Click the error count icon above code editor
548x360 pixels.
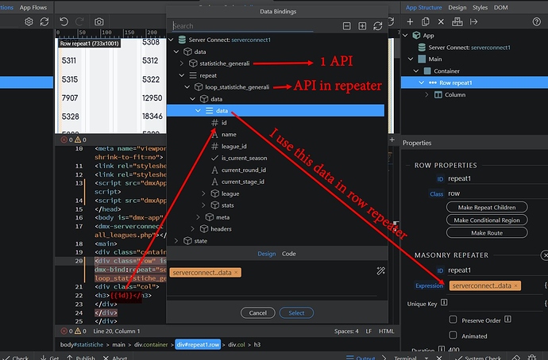[x=64, y=140]
